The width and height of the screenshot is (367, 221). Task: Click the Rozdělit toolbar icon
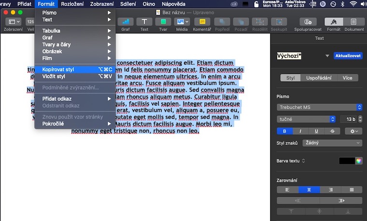pos(260,22)
